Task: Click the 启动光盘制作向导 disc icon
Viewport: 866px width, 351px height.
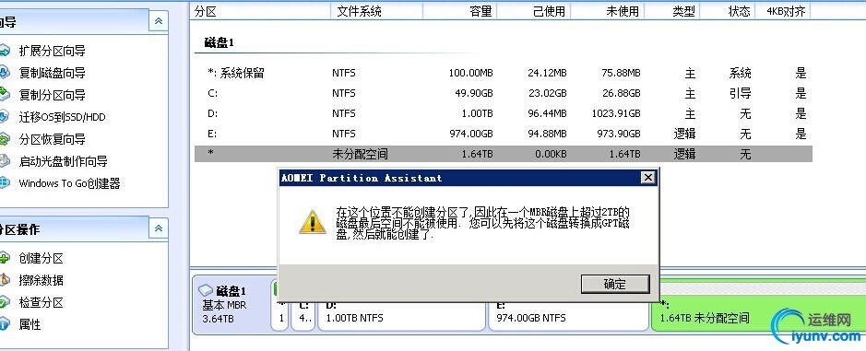Action: 5,161
